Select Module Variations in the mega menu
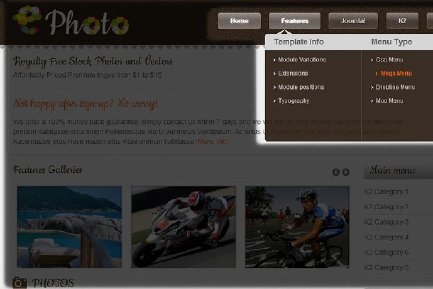The width and height of the screenshot is (433, 289). (x=302, y=60)
